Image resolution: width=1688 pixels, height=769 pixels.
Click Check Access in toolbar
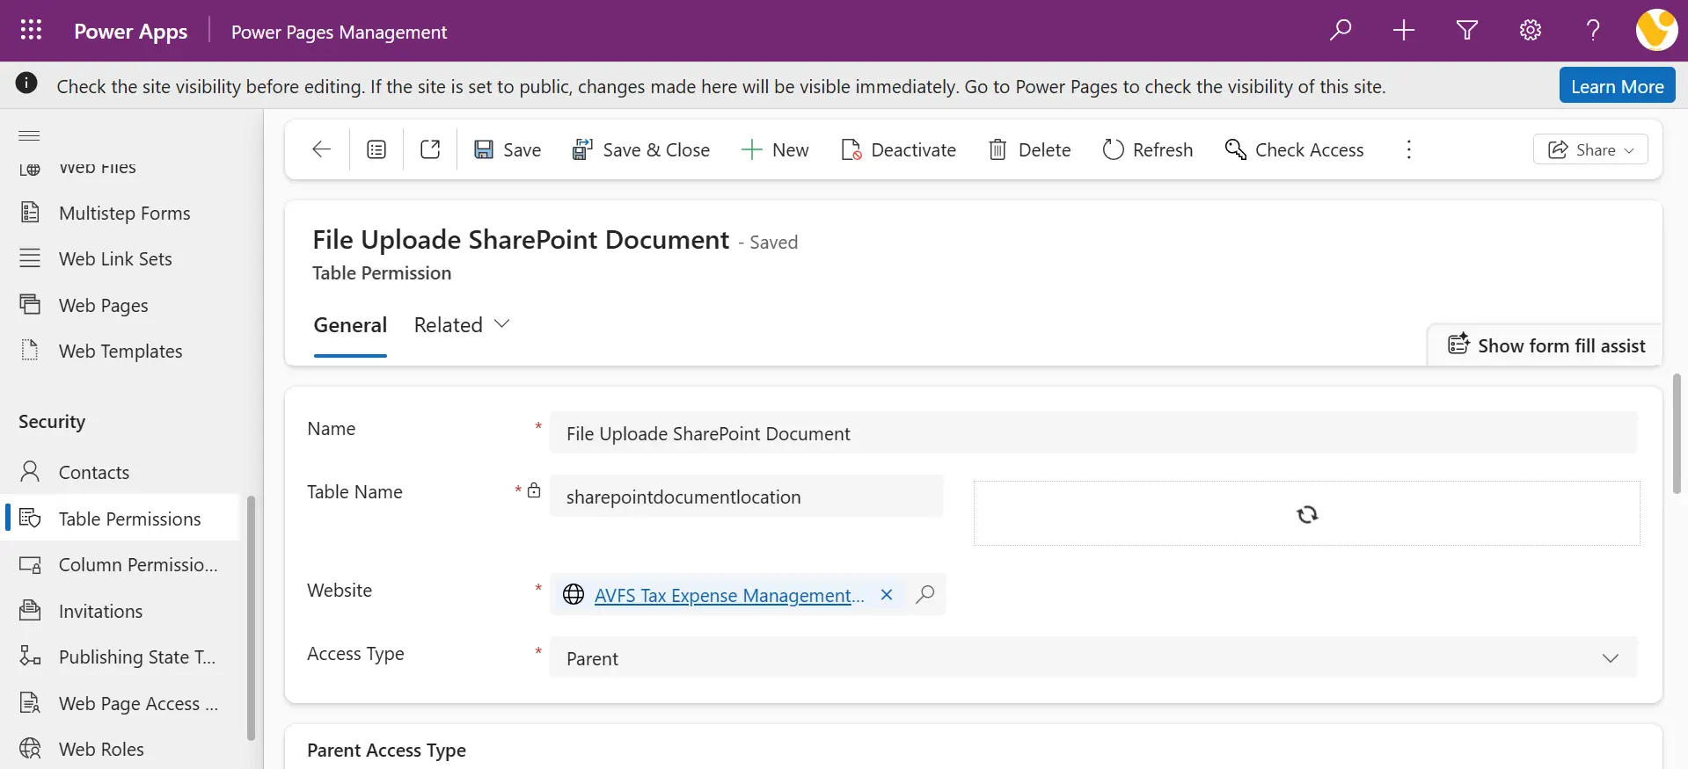click(1294, 149)
